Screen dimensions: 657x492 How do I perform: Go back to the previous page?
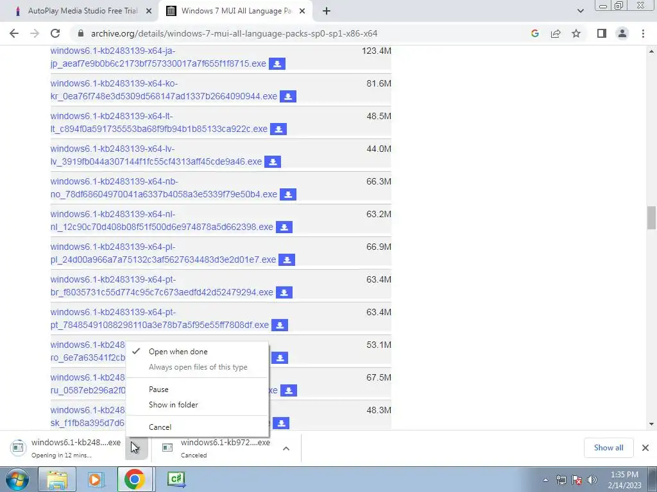(x=14, y=33)
